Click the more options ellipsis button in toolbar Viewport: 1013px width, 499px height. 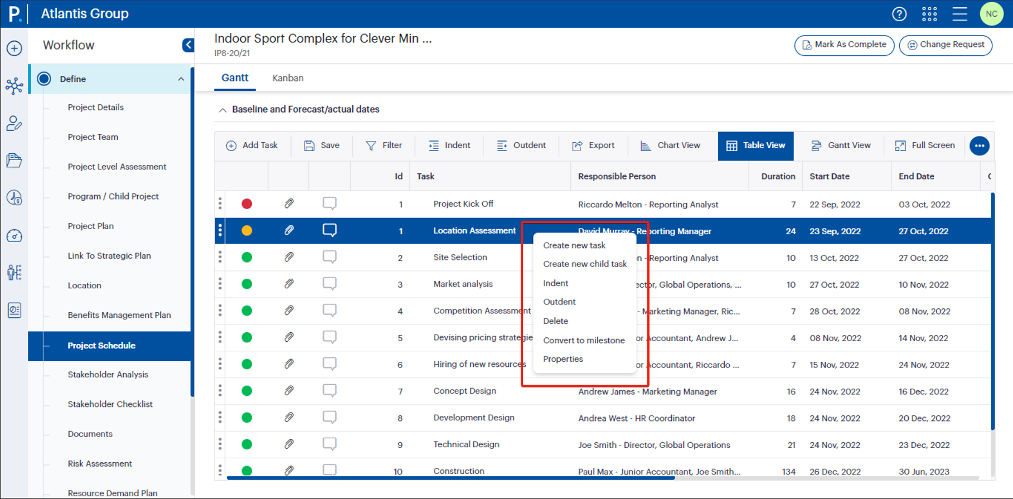(x=980, y=146)
